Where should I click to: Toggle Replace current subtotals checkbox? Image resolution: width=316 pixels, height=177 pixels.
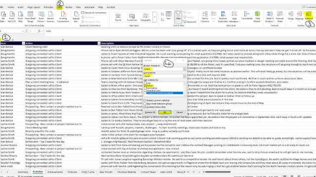[x=145, y=100]
